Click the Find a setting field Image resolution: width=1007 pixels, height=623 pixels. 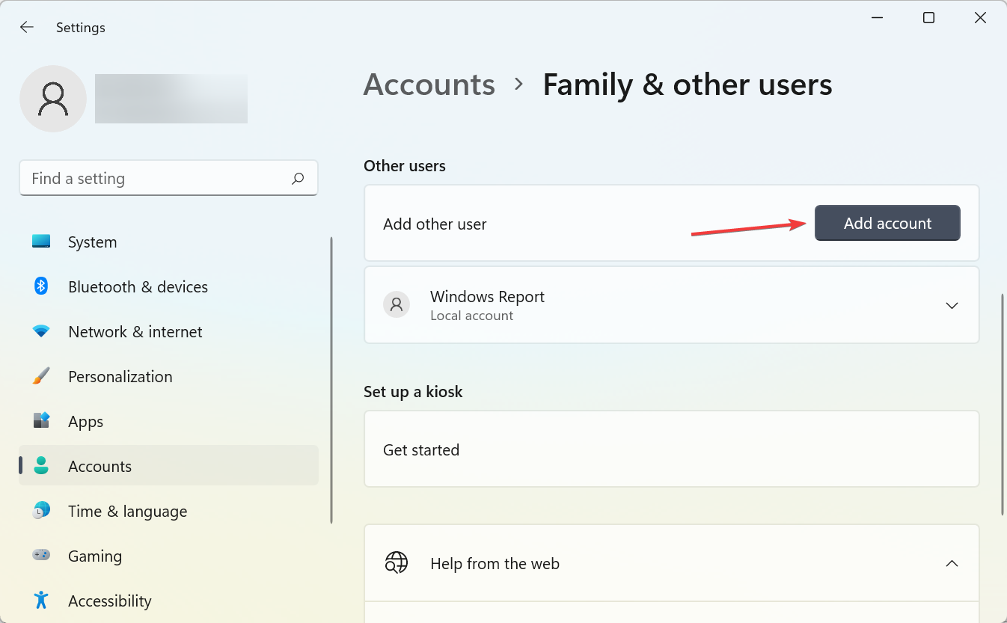[168, 178]
